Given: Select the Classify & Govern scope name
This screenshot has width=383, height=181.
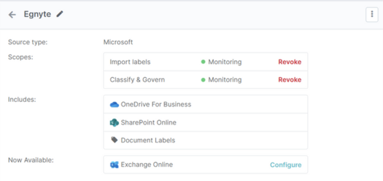Looking at the screenshot, I should point(137,80).
